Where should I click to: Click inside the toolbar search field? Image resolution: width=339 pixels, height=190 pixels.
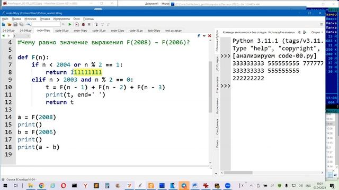click(x=46, y=25)
